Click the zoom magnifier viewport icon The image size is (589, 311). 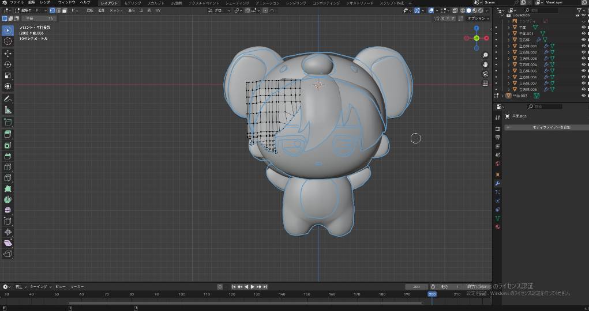pos(486,55)
